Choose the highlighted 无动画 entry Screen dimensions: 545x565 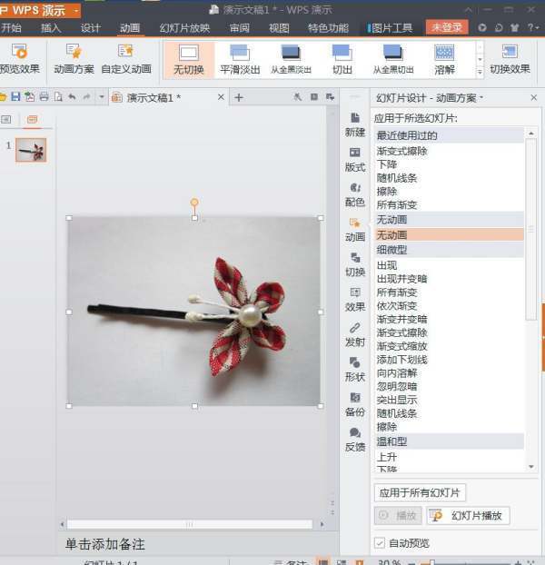449,235
